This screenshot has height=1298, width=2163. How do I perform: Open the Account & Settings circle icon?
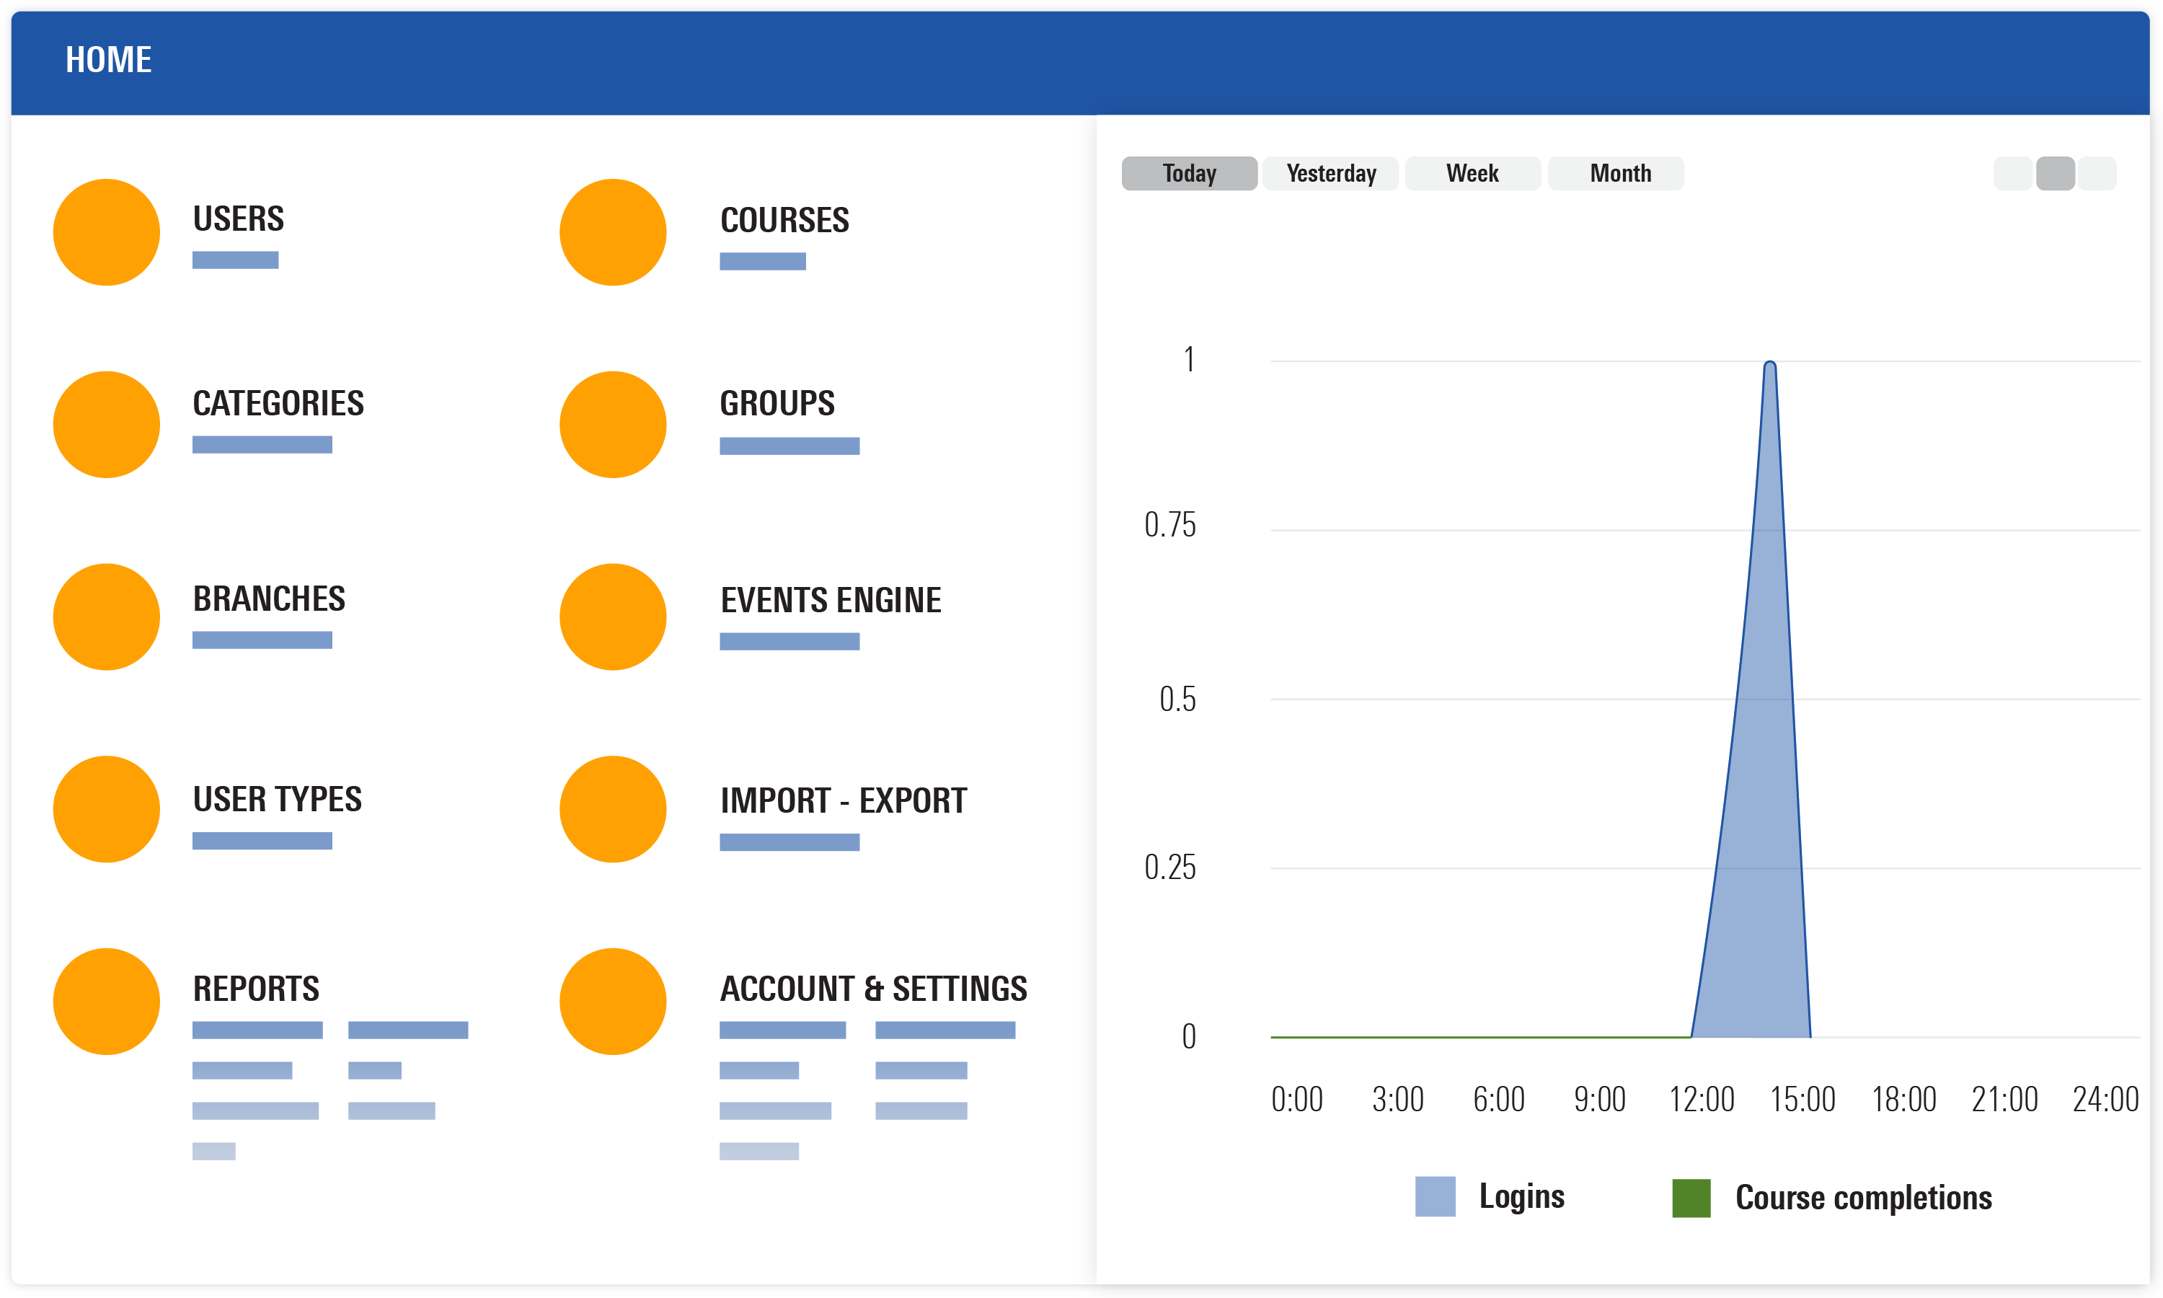[x=613, y=1002]
